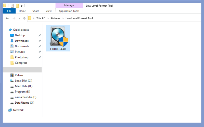Select Local Disk (C:) label
Image resolution: width=204 pixels, height=127 pixels.
click(23, 81)
